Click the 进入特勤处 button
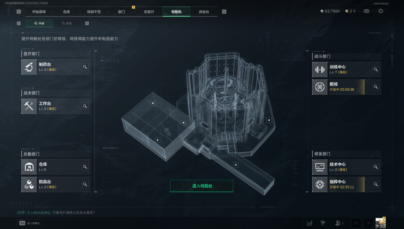The height and width of the screenshot is (229, 404). point(202,186)
